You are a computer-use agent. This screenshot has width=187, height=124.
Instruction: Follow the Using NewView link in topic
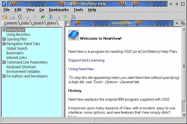point(81,69)
